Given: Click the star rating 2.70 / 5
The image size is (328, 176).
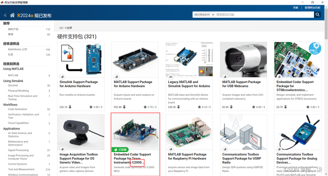Looking at the screenshot, I should point(150,107).
